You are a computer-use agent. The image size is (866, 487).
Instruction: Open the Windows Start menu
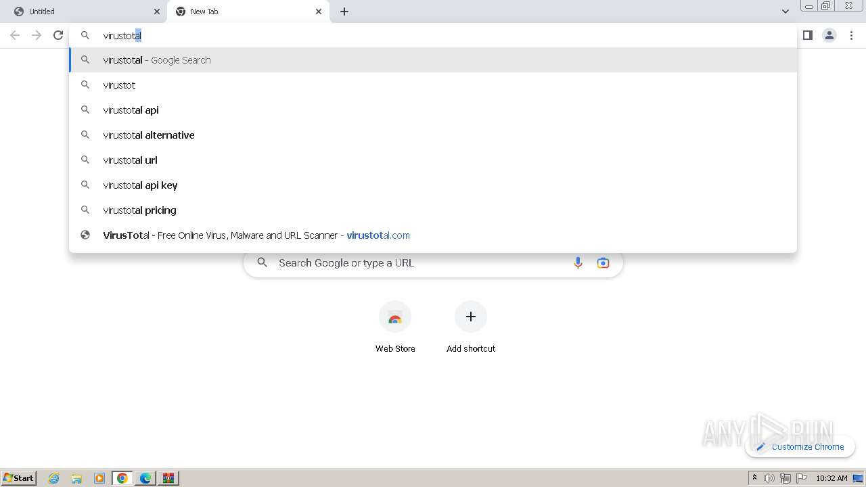coord(19,478)
